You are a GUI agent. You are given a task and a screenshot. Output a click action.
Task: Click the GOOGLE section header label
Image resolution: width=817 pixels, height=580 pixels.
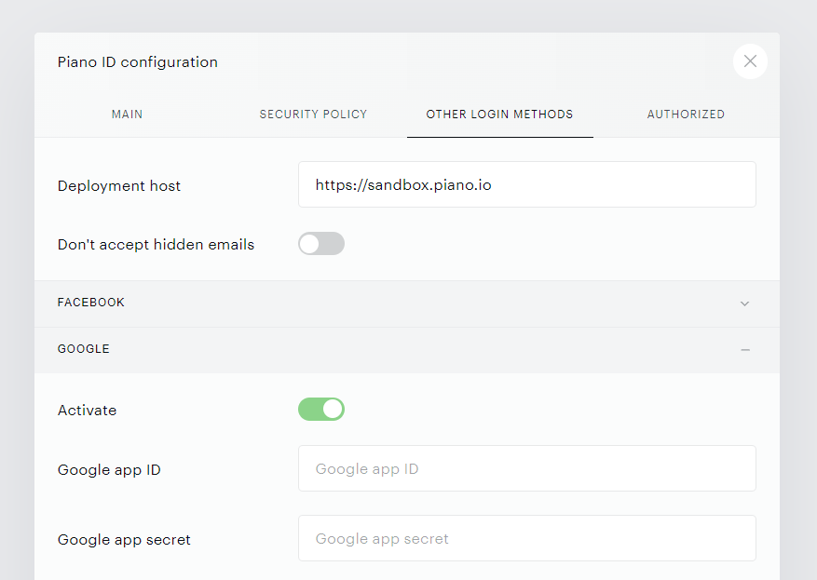(83, 349)
